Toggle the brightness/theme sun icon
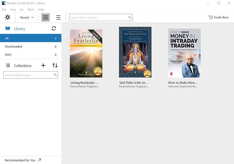The width and height of the screenshot is (234, 164). [x=8, y=17]
